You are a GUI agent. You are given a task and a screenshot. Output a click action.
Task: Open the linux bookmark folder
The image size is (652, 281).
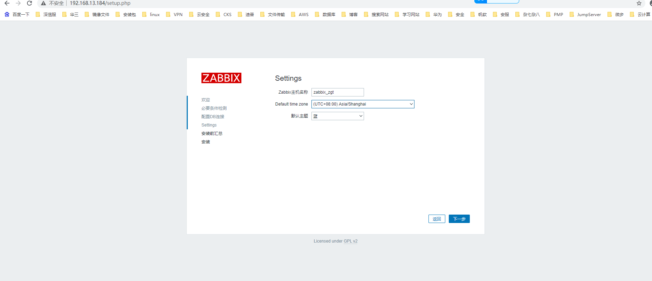pyautogui.click(x=151, y=14)
